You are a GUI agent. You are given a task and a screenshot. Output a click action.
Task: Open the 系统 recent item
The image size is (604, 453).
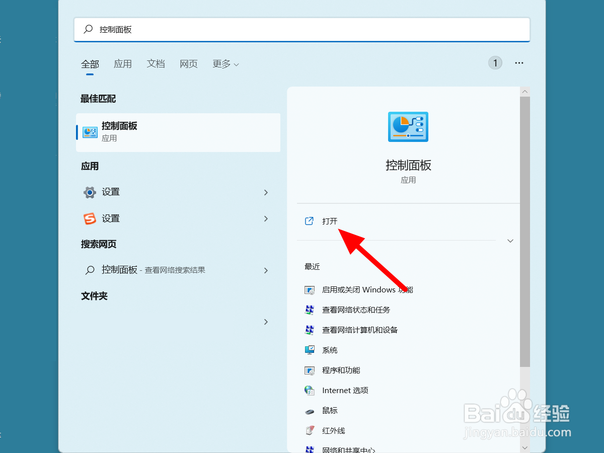[x=331, y=350]
